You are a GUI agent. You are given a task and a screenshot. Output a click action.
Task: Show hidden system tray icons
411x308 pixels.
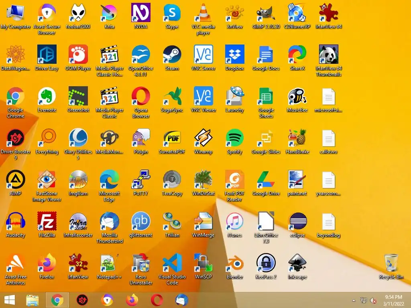(354, 300)
